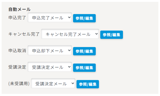
Task: Click the (未受講用) row label
Action: [x=19, y=84]
